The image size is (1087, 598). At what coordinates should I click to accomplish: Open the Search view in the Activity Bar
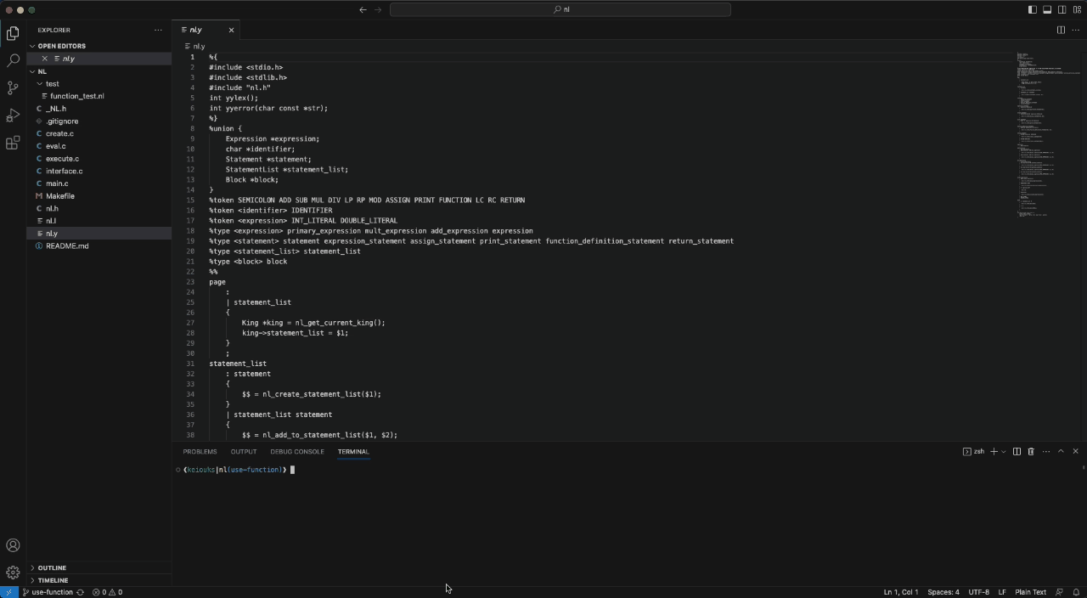pos(13,60)
